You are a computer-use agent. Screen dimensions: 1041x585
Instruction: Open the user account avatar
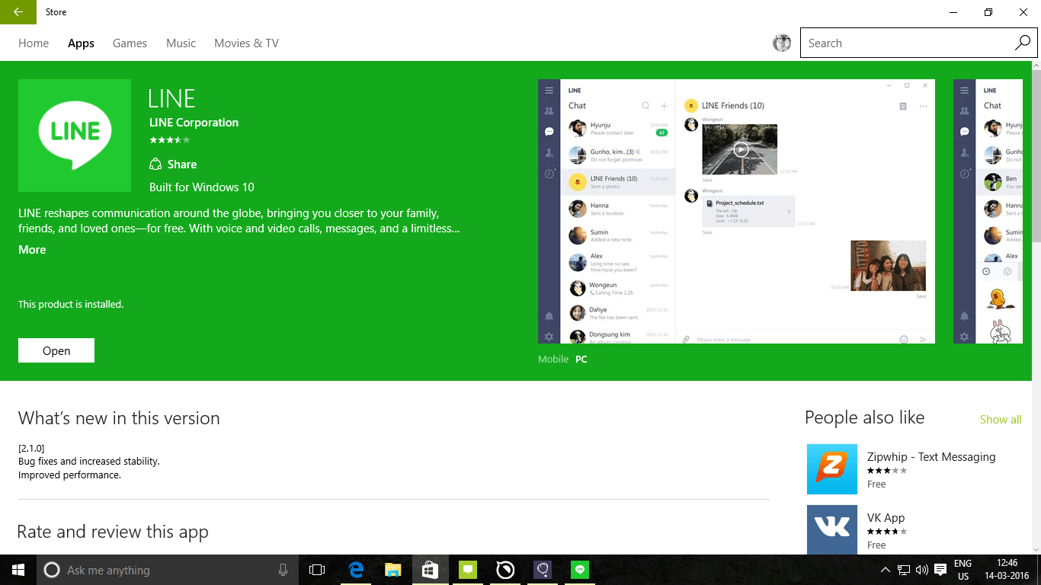point(782,43)
